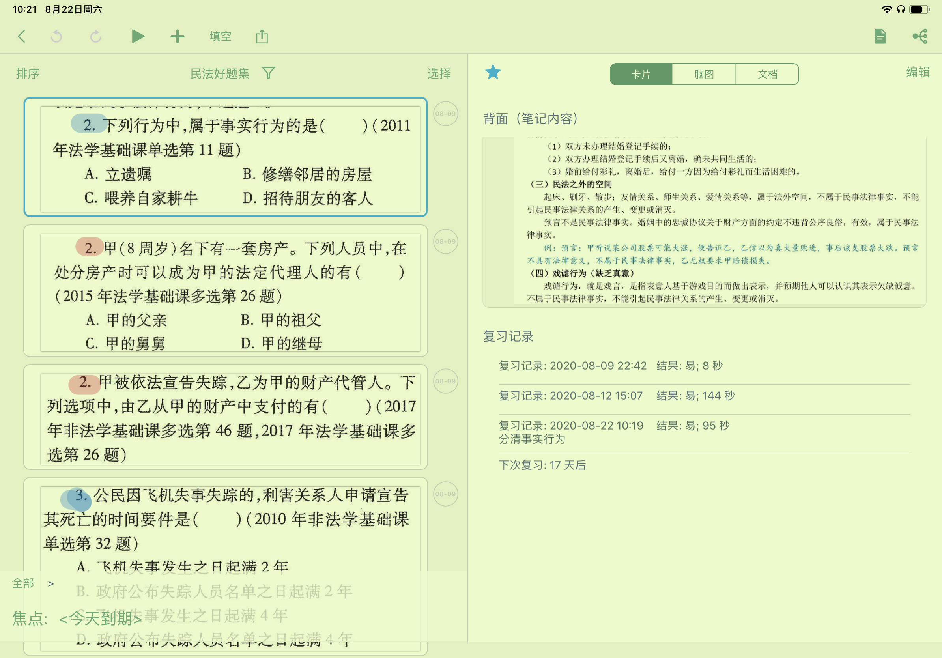Select the card about 飞机失事失踪

pos(226,566)
